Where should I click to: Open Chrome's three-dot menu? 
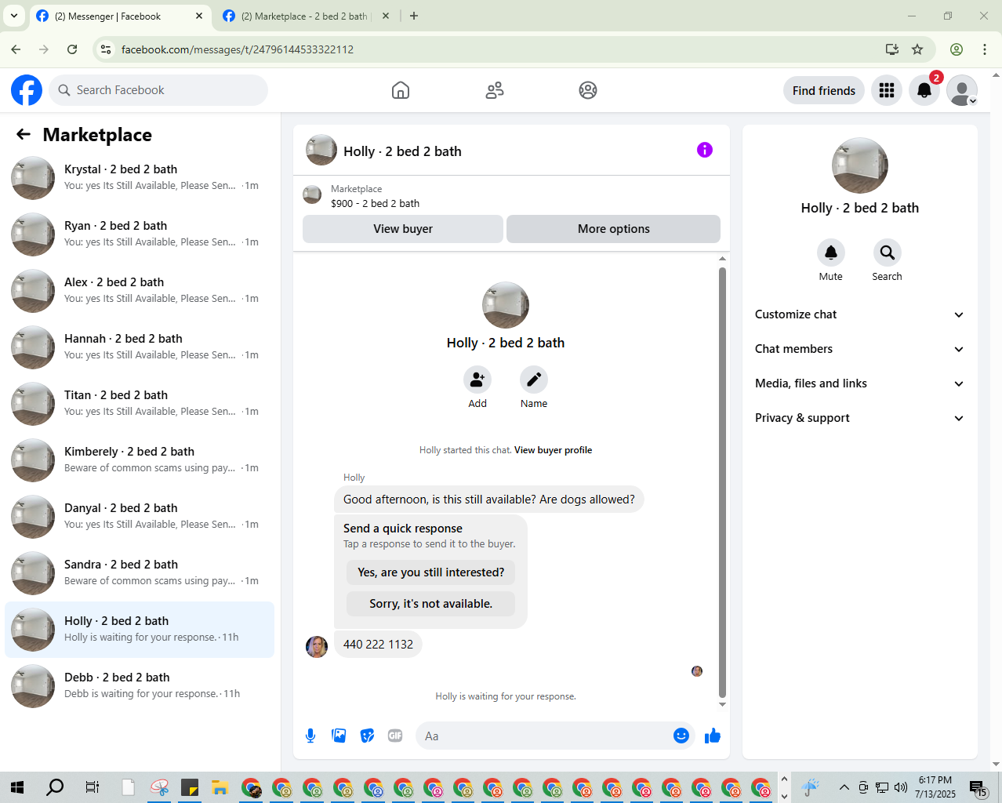tap(985, 49)
